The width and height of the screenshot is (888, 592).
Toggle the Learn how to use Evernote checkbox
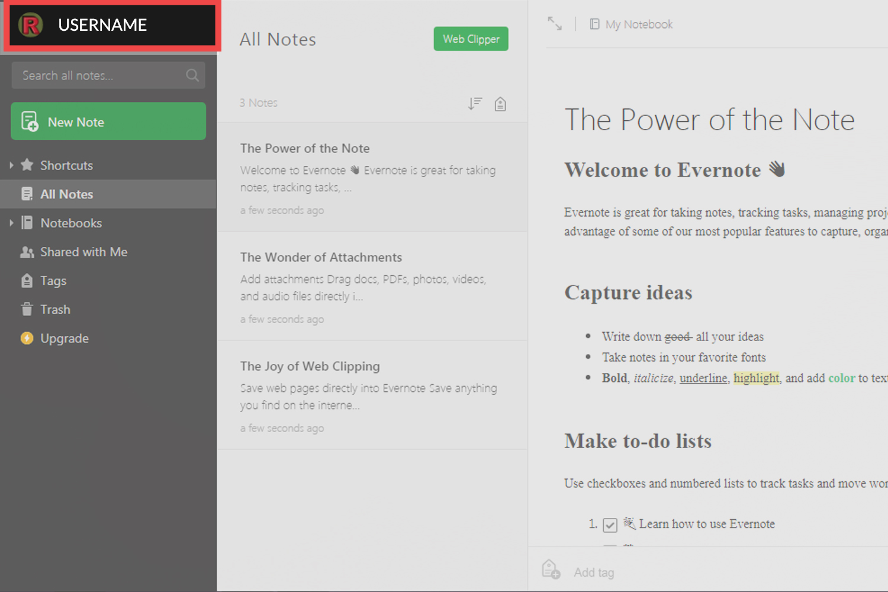click(610, 525)
